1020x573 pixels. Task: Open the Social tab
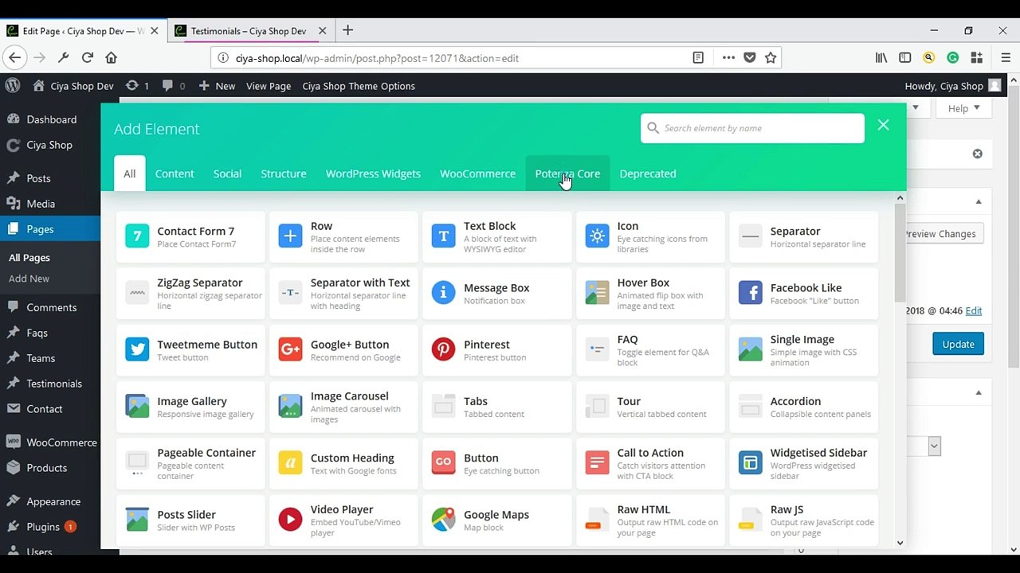pos(227,173)
